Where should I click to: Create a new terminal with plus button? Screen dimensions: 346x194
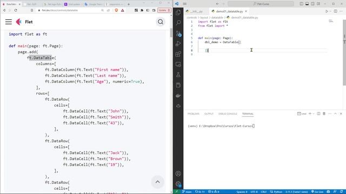click(310, 114)
